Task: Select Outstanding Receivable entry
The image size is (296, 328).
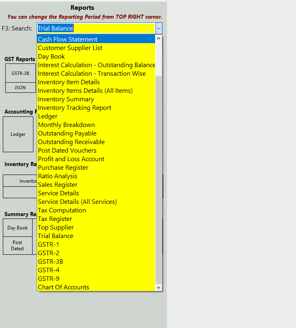Action: point(96,142)
